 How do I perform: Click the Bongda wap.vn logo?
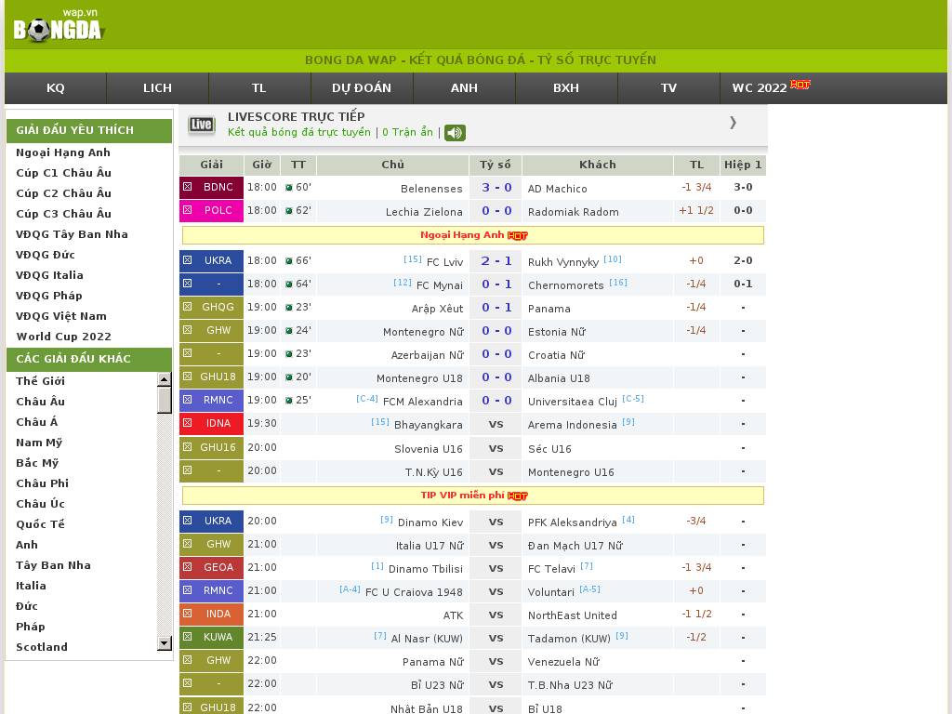coord(58,26)
